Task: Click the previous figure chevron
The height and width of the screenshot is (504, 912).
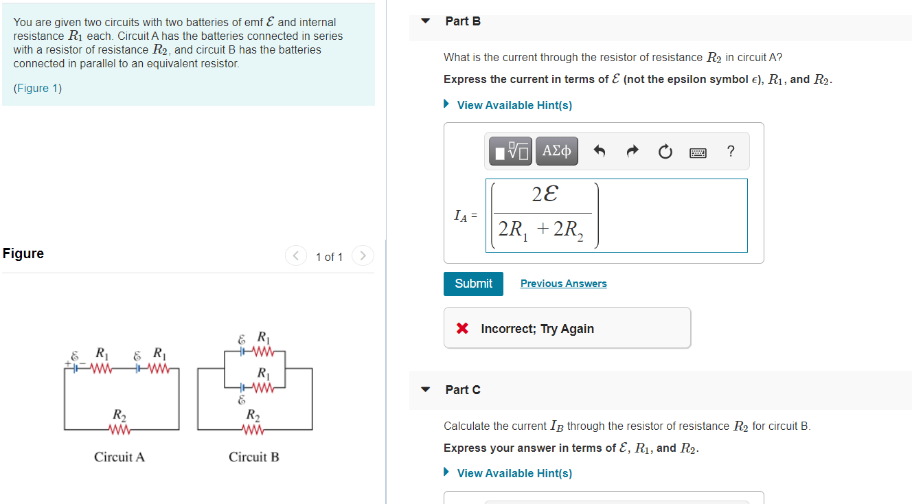Action: 295,255
